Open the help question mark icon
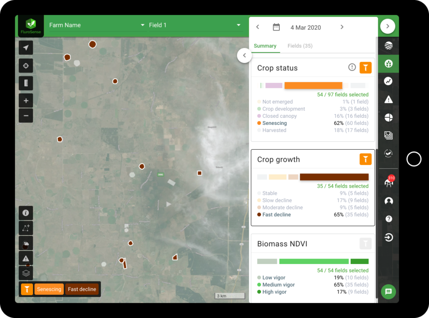Viewport: 429px width, 318px height. (388, 219)
